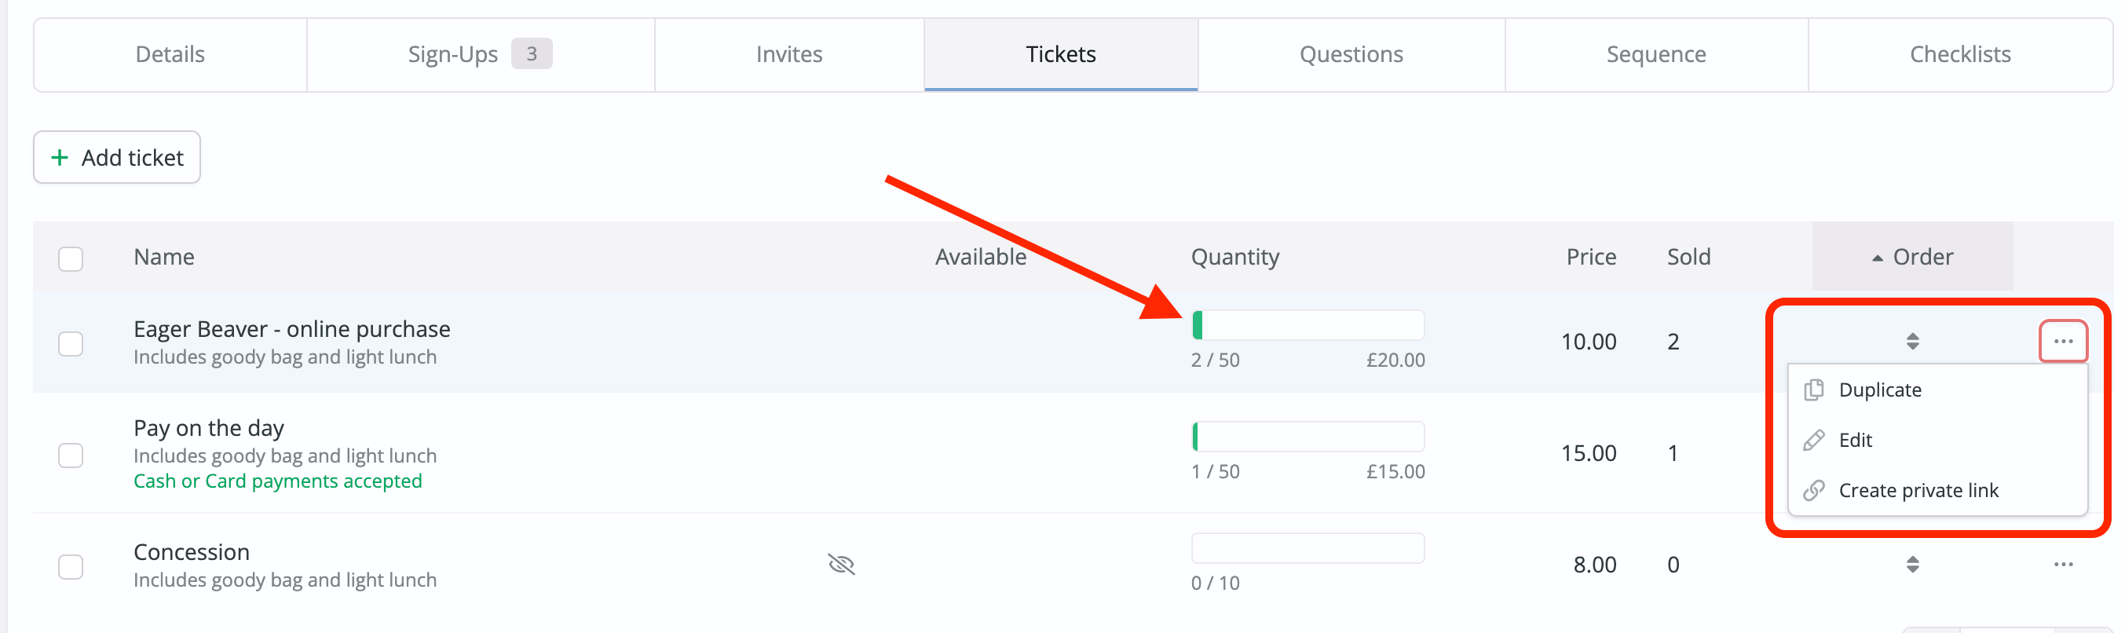The image size is (2125, 633).
Task: Check the select-all checkbox in the header
Action: click(x=71, y=258)
